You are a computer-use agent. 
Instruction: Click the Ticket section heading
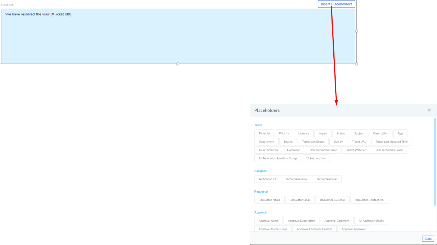[259, 125]
